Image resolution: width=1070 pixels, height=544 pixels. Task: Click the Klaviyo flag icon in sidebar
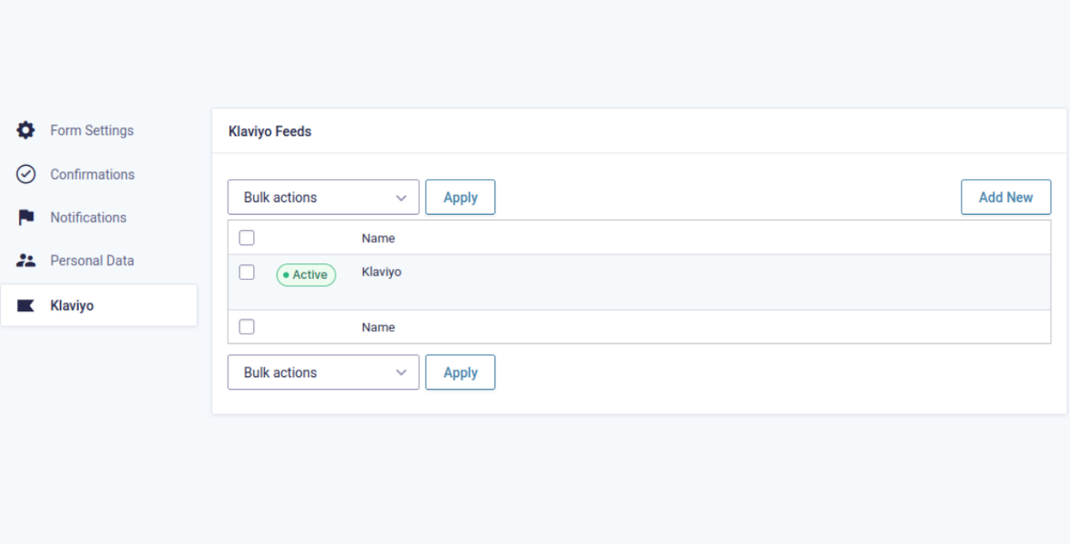pos(26,306)
